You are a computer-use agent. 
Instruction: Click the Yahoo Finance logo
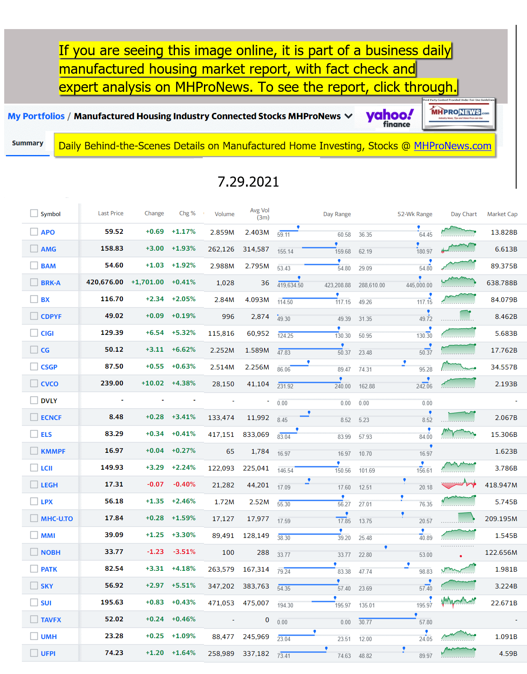click(x=389, y=118)
